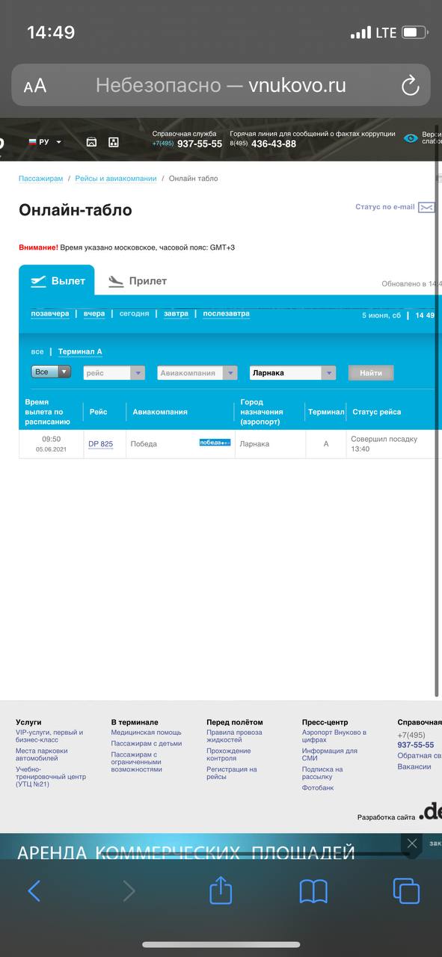Select послезавтра day filter
442x957 pixels.
227,314
